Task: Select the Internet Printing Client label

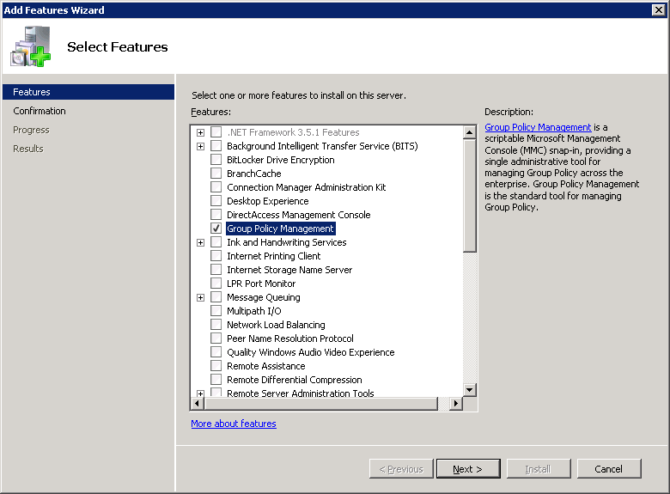Action: tap(273, 256)
